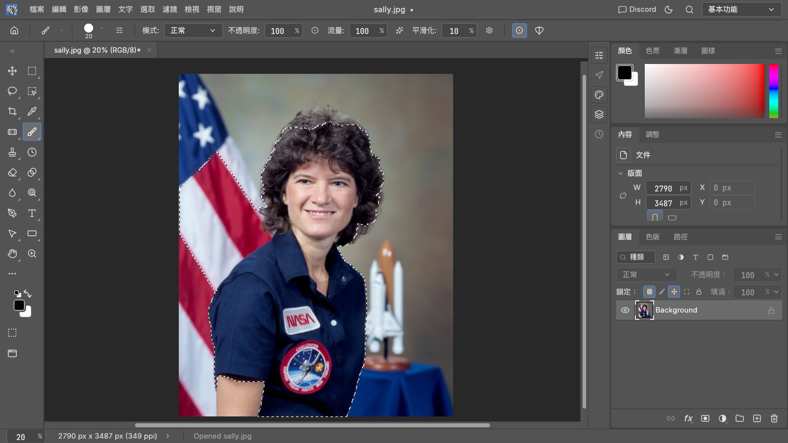Image resolution: width=788 pixels, height=443 pixels.
Task: Select the Horizontal Type tool
Action: pos(32,213)
